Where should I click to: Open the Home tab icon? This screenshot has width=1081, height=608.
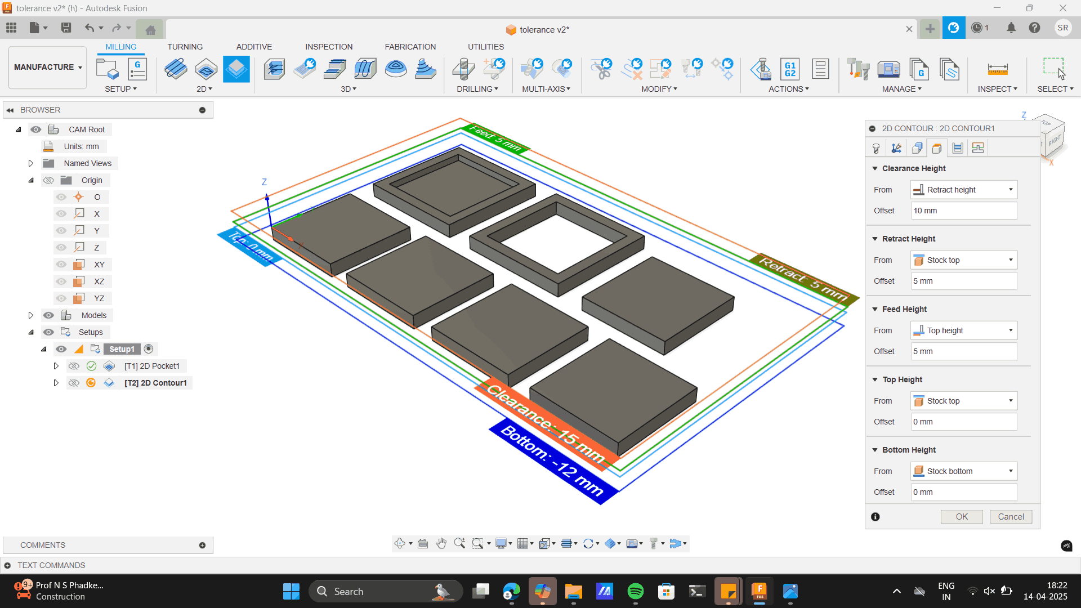pos(150,30)
